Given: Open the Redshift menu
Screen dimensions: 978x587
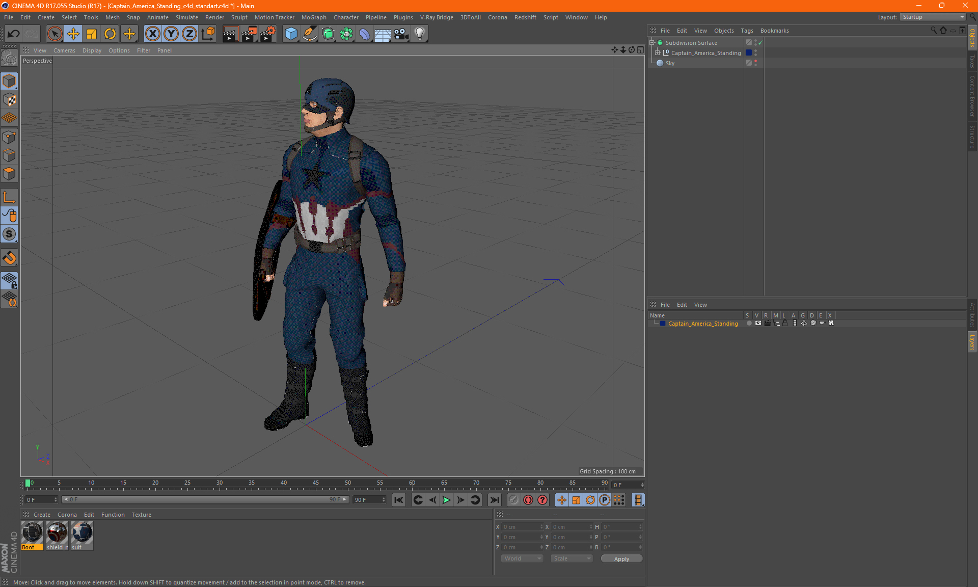Looking at the screenshot, I should [525, 17].
